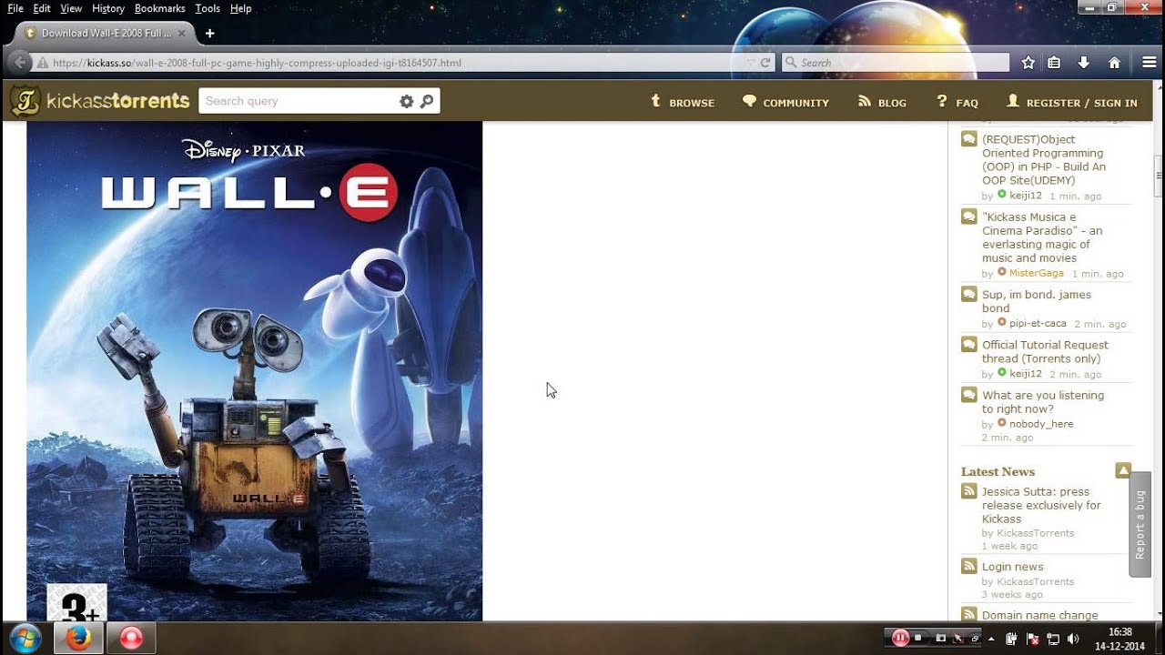Open the history dropdown in address bar

click(x=750, y=63)
